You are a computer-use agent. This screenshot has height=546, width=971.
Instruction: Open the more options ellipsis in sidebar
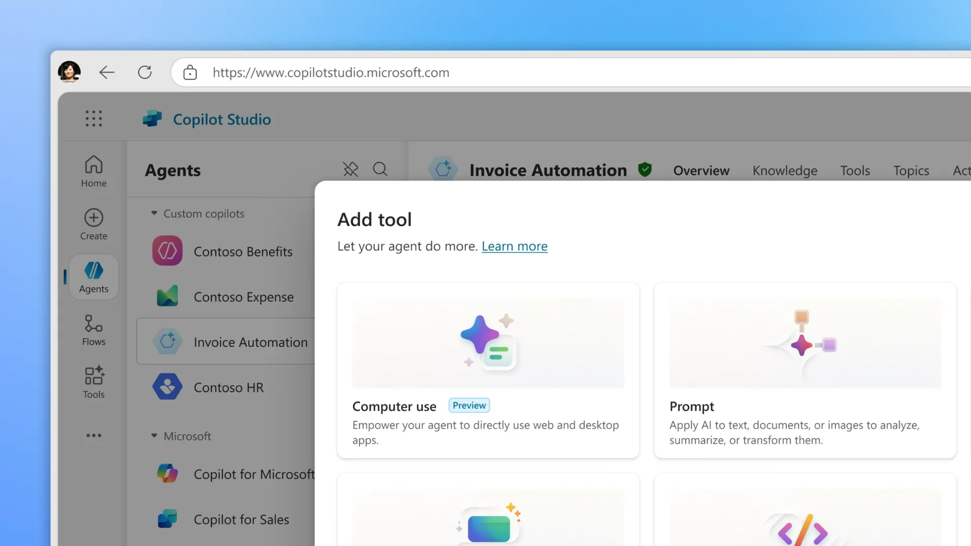[x=94, y=435]
